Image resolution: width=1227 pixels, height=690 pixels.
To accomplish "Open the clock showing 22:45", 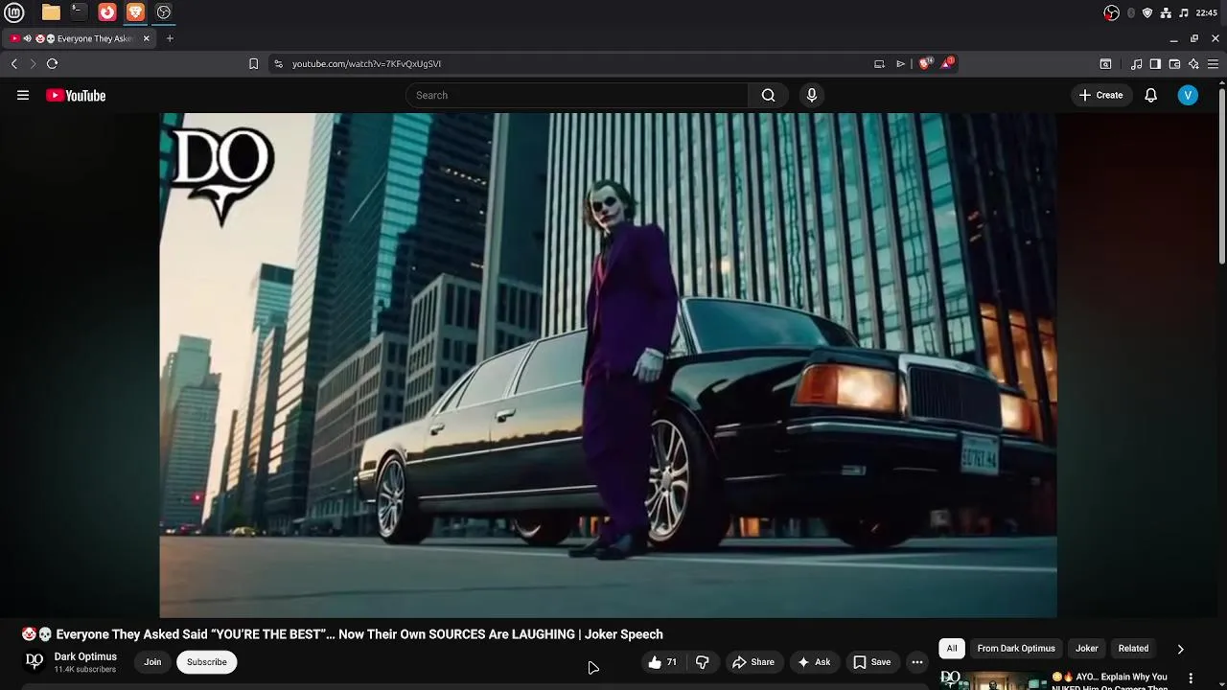I will [x=1207, y=12].
